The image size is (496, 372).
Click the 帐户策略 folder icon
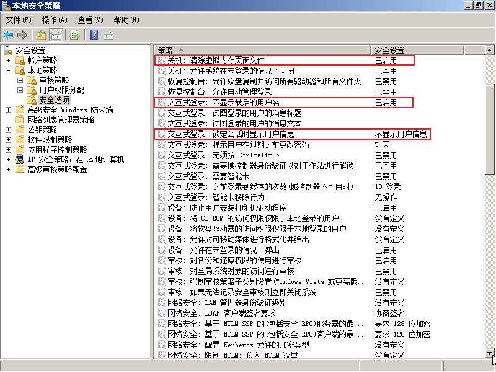[x=20, y=60]
